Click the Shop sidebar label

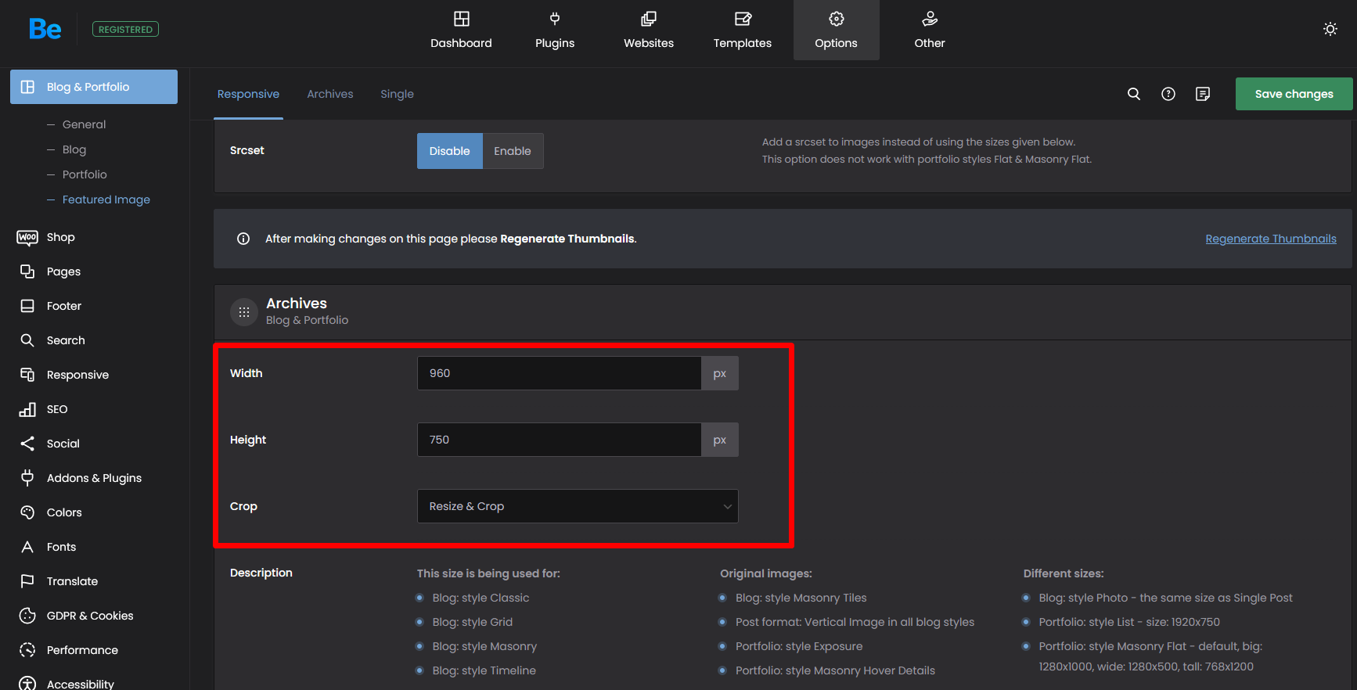[61, 237]
